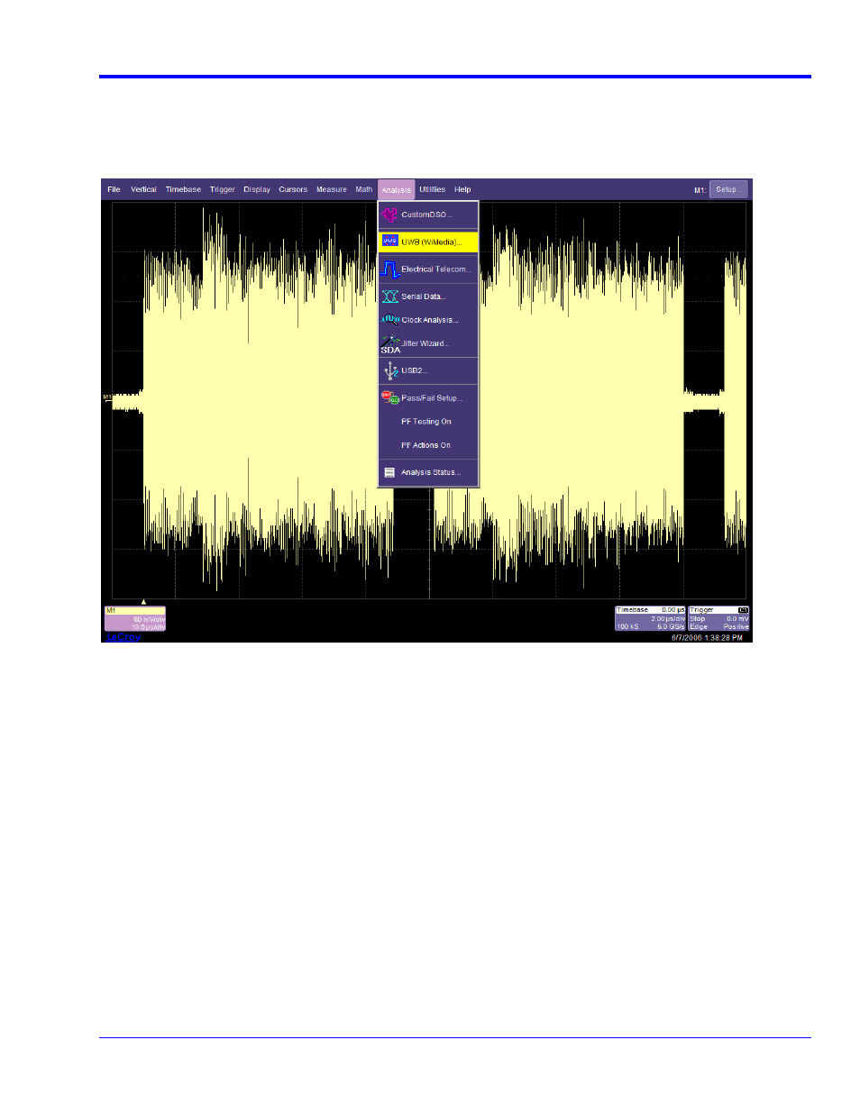Toggle PF Testing On

click(428, 422)
